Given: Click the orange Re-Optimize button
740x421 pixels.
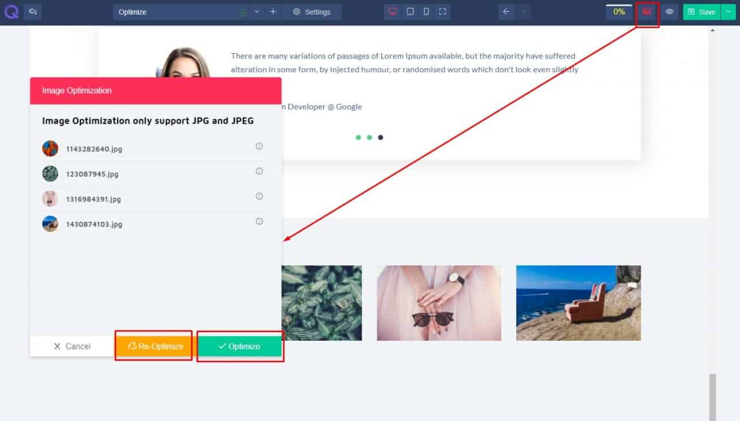Looking at the screenshot, I should pos(156,347).
